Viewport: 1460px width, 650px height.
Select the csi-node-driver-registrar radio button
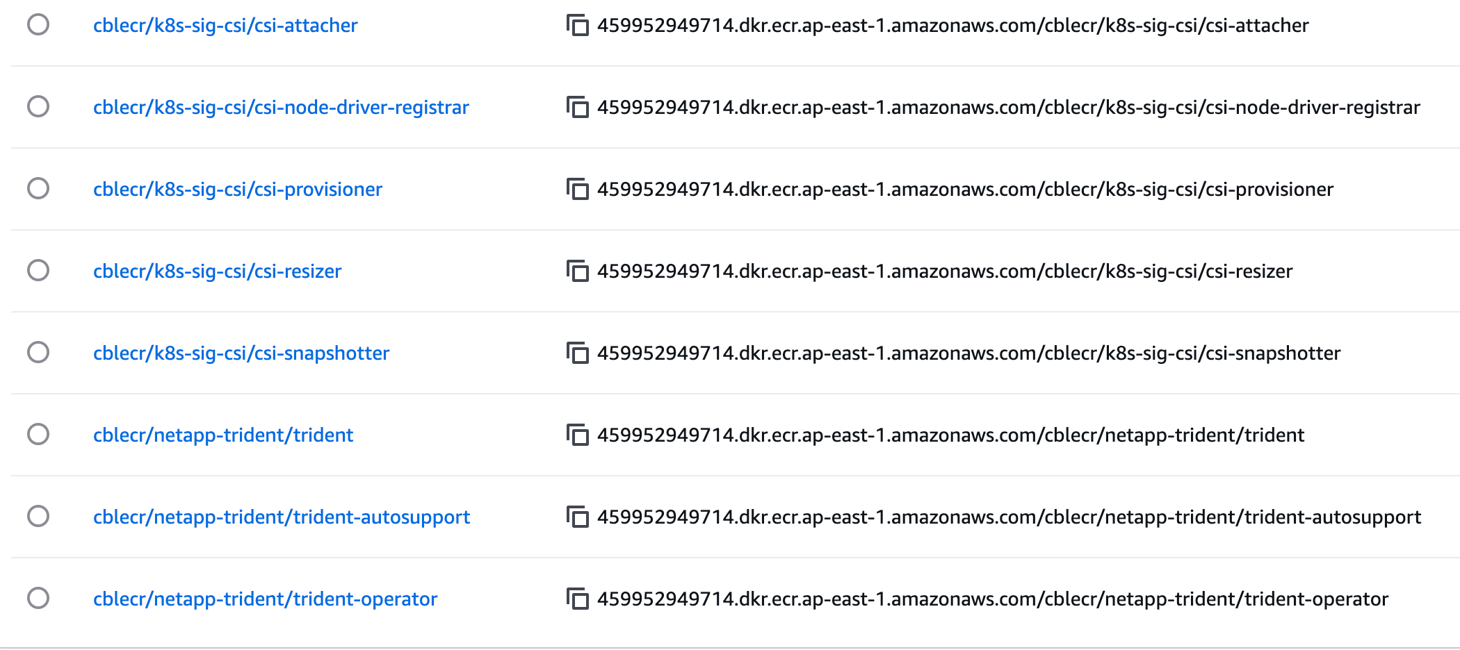[x=38, y=107]
